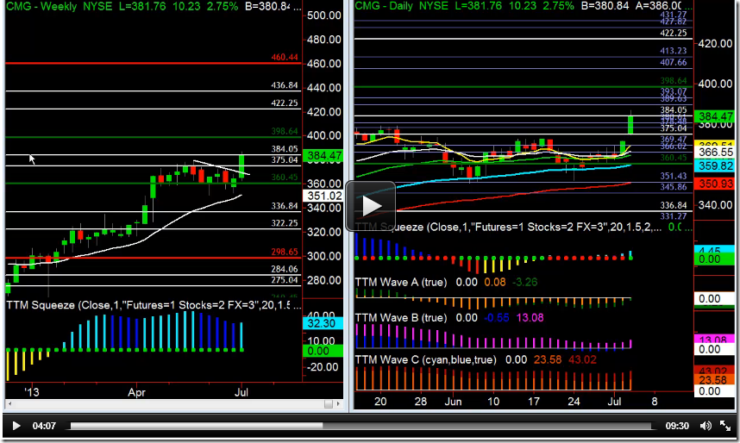Viewport: 740px width, 443px height.
Task: Click the 500.00 tick on weekly price axis
Action: 324,16
